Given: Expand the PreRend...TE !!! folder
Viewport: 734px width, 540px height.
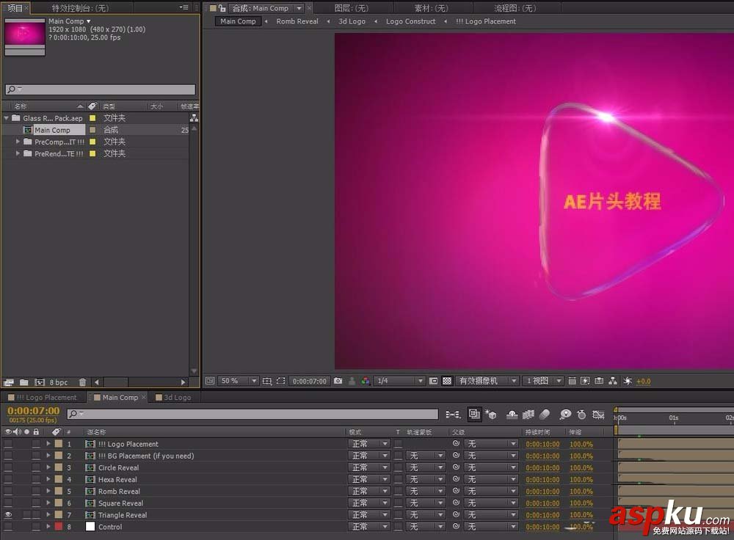Looking at the screenshot, I should (x=18, y=153).
